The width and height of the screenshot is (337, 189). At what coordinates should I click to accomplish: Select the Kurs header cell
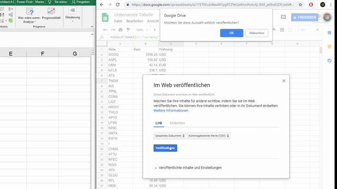[145, 49]
